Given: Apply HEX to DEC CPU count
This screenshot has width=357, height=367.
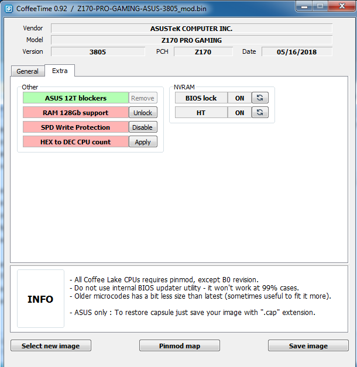Looking at the screenshot, I should point(143,142).
